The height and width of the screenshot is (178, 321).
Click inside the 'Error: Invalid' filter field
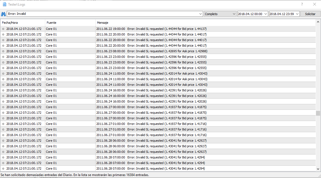[102, 14]
